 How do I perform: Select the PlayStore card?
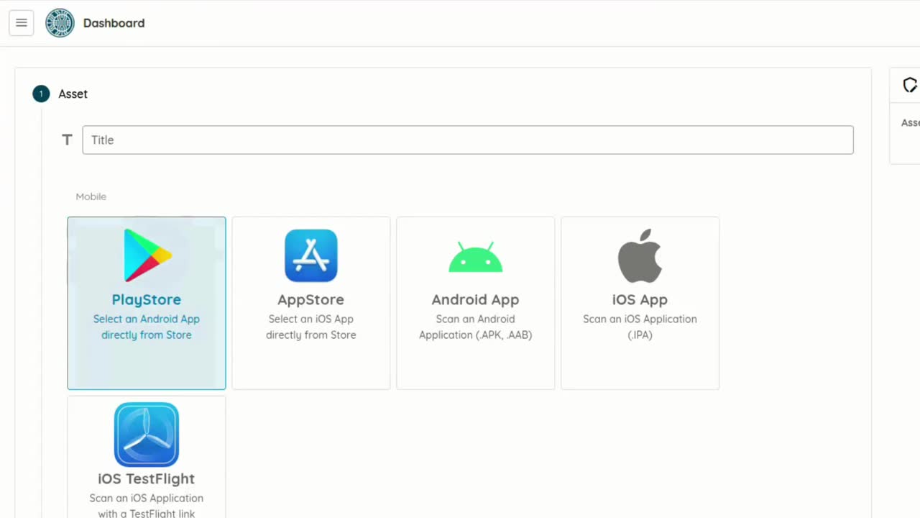(x=147, y=303)
